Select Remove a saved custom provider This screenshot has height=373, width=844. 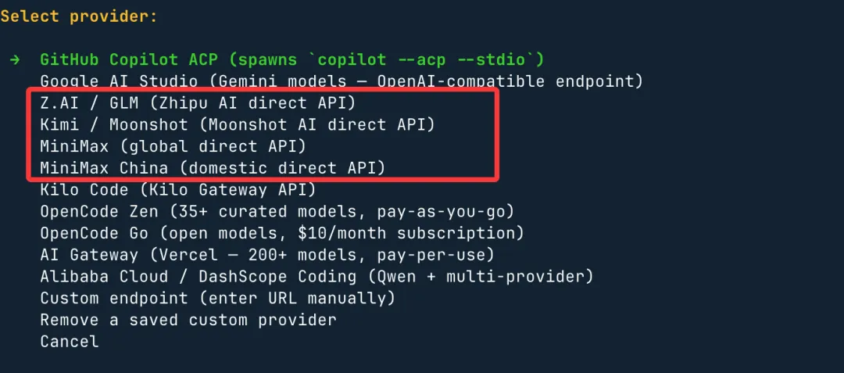[x=188, y=320]
